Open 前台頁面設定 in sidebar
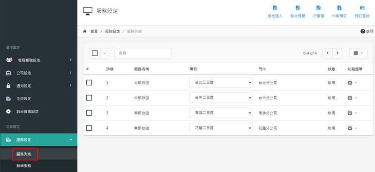 click(38, 112)
